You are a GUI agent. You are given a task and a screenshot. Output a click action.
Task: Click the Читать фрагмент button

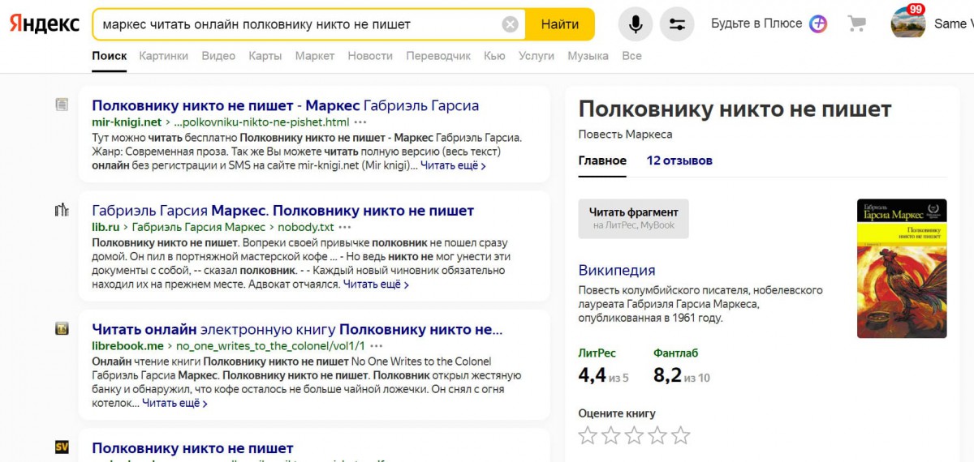pos(633,219)
